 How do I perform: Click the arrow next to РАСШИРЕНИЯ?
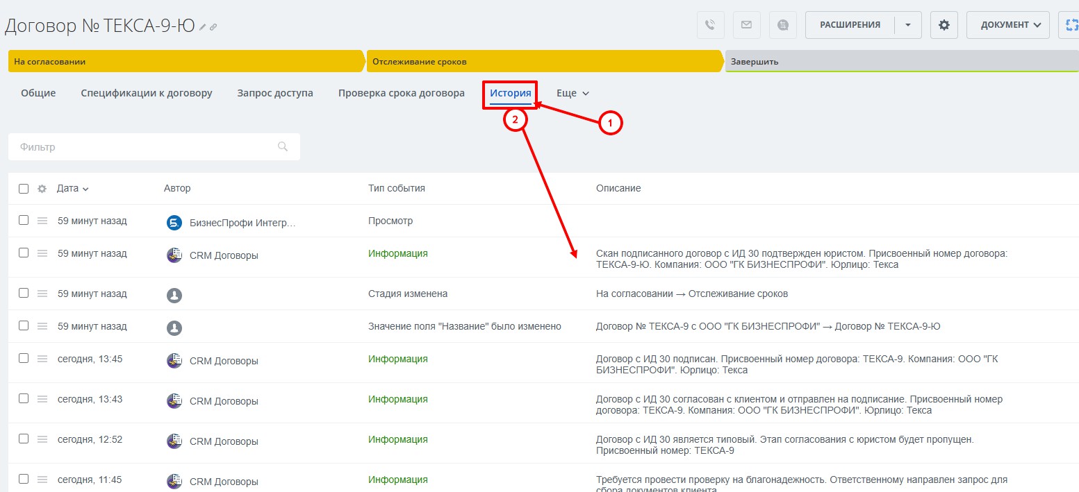click(907, 25)
